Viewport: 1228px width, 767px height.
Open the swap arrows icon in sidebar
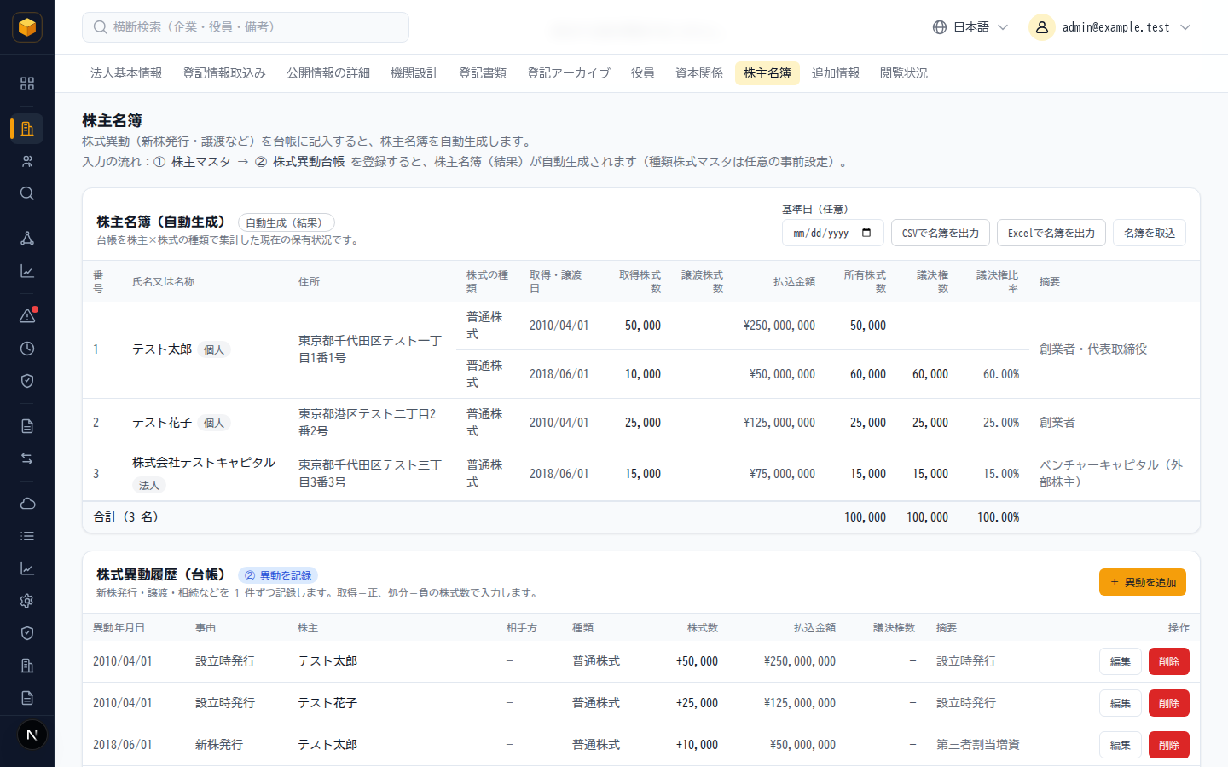pos(27,458)
